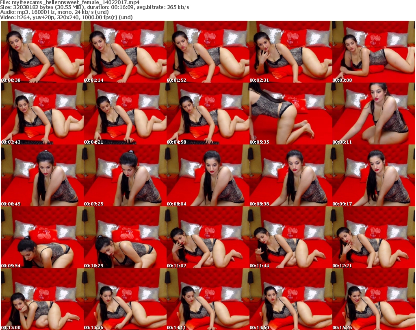The height and width of the screenshot is (330, 416).
Task: Pick the thumbnail marked 00:03:43
Action: tap(42, 114)
